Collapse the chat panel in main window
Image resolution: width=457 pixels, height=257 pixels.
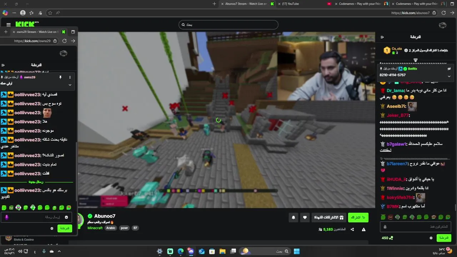click(x=382, y=37)
